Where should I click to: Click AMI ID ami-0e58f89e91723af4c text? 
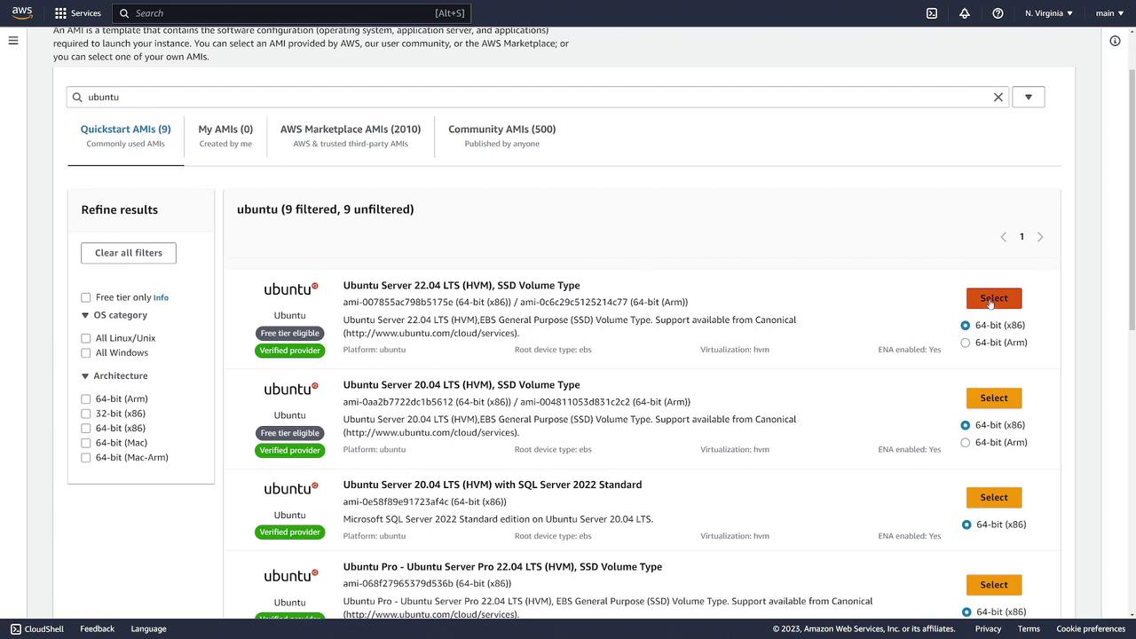(425, 501)
